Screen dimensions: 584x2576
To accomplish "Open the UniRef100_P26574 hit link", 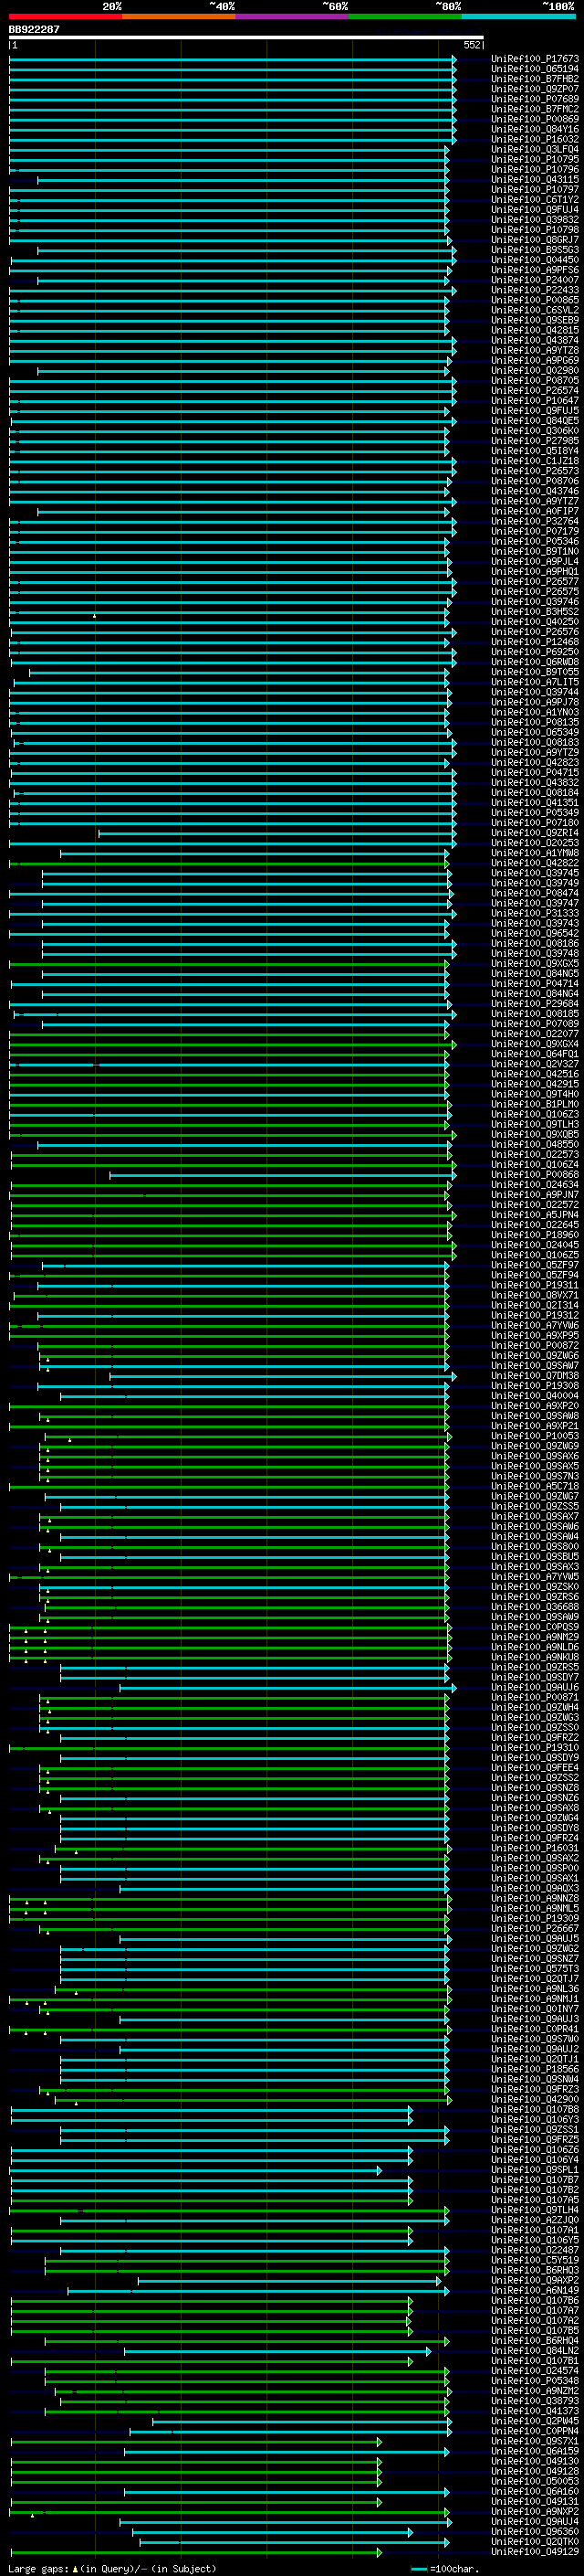I will click(x=534, y=391).
